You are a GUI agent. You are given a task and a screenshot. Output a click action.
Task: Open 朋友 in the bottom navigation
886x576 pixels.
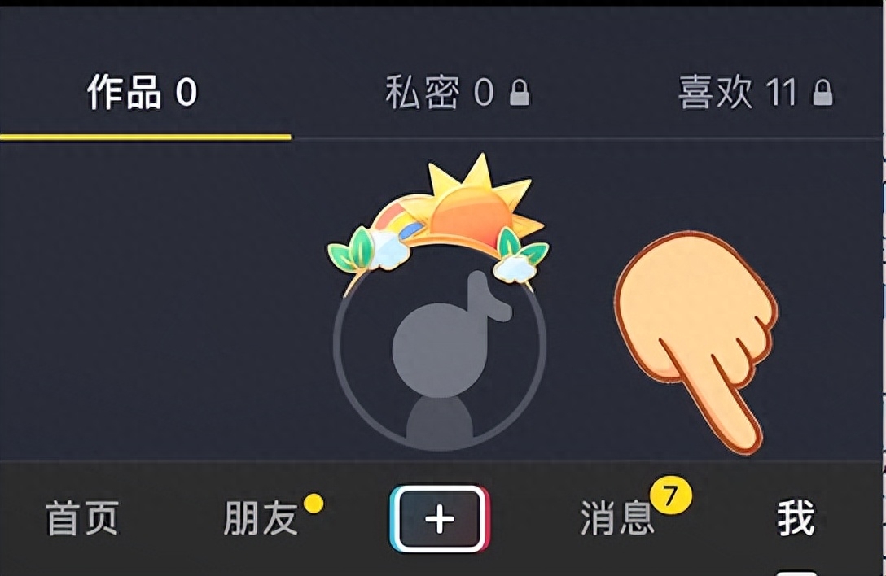[x=261, y=518]
